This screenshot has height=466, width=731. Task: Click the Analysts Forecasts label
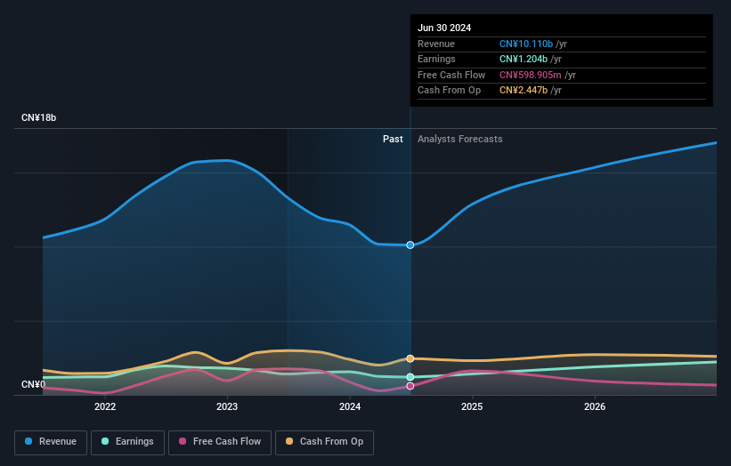(x=460, y=139)
